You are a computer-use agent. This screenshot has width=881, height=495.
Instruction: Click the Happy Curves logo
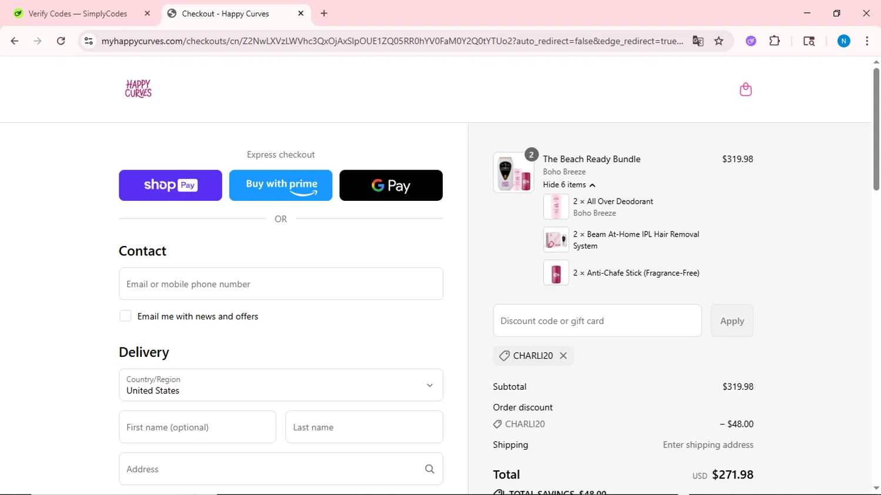point(138,89)
